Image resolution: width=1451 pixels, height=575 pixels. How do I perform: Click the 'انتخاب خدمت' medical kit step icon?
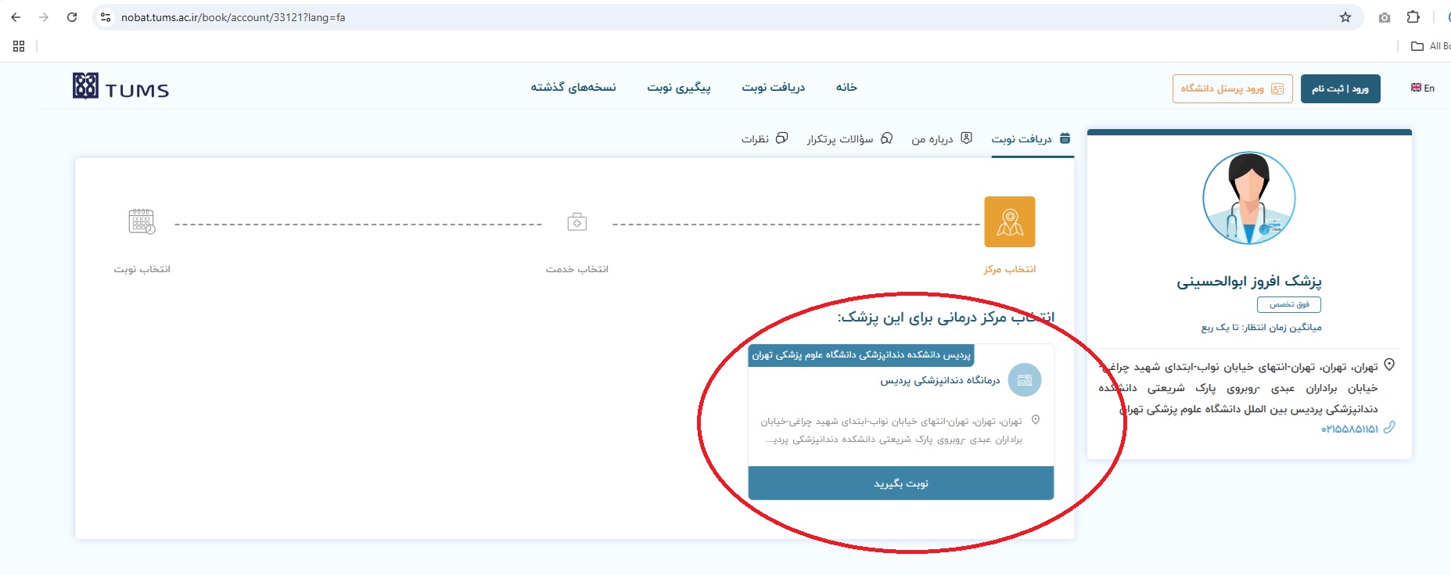coord(576,222)
